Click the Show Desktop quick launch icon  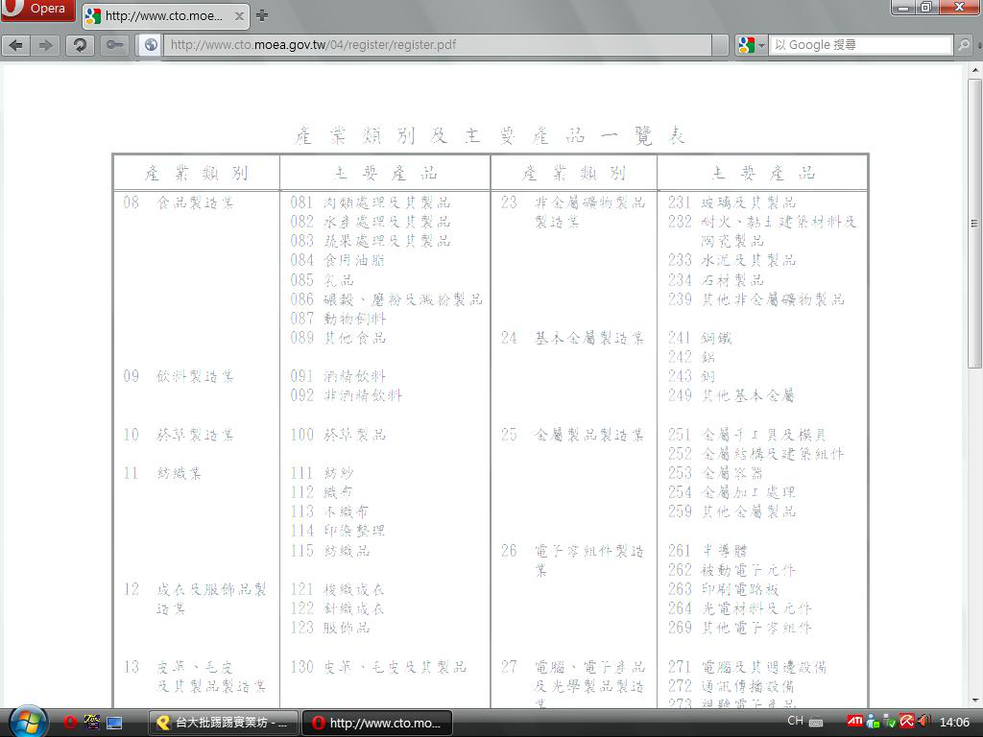tap(114, 723)
